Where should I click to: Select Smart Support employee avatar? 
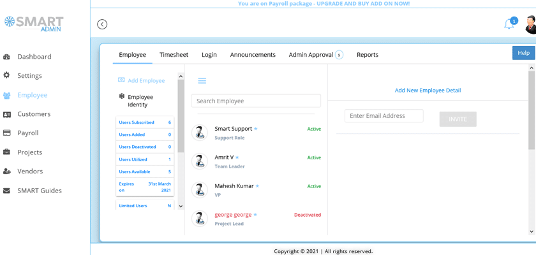tap(200, 132)
